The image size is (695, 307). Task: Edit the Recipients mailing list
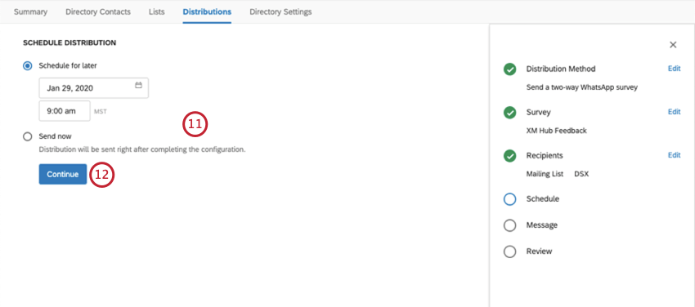pyautogui.click(x=674, y=155)
